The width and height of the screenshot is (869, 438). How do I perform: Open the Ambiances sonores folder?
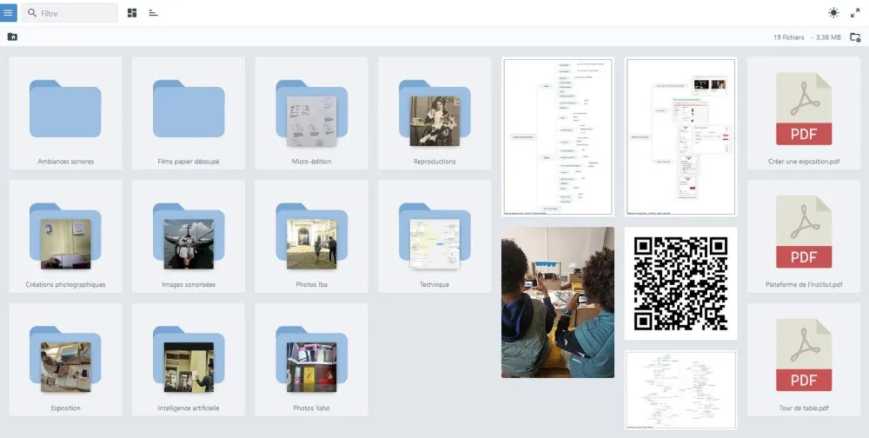65,113
